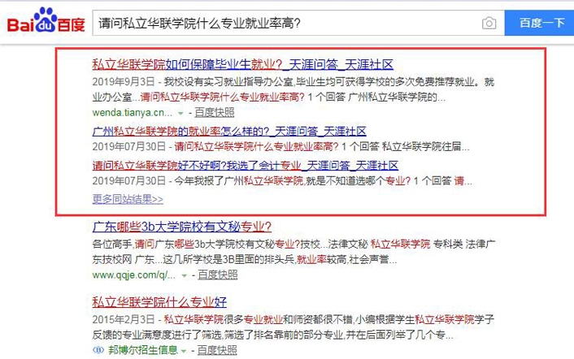Click 更多同站结果 link
This screenshot has height=359, width=574.
point(128,199)
